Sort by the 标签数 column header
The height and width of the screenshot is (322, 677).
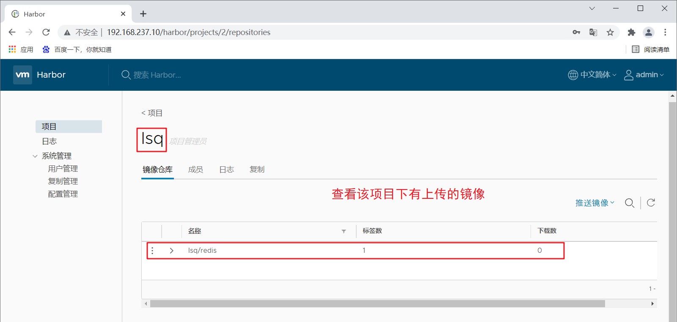pos(372,231)
